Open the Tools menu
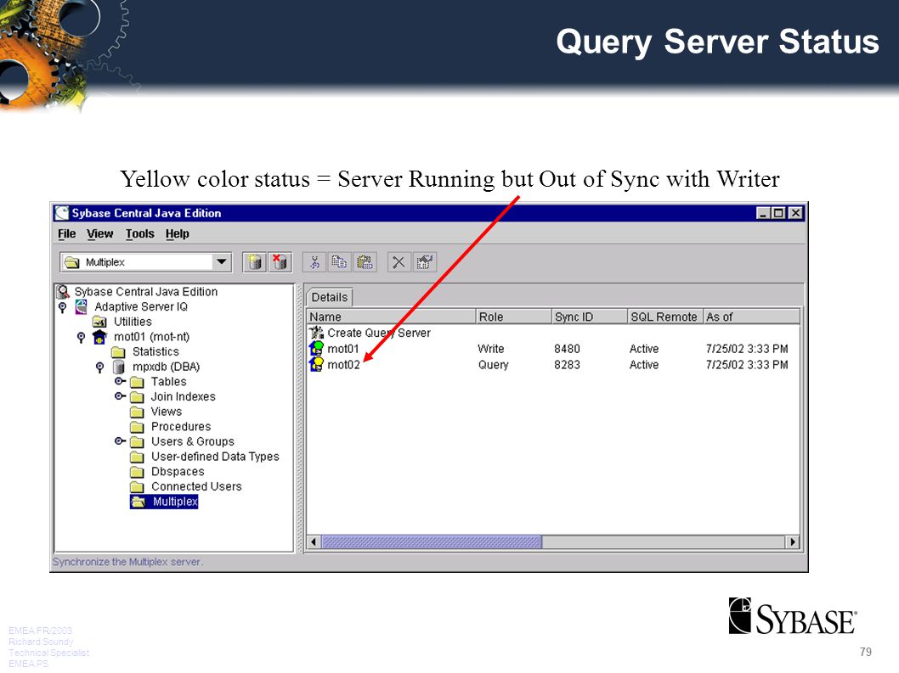 [x=140, y=233]
